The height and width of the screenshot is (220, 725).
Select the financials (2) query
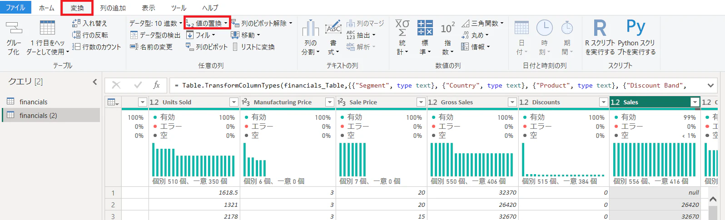[51, 115]
